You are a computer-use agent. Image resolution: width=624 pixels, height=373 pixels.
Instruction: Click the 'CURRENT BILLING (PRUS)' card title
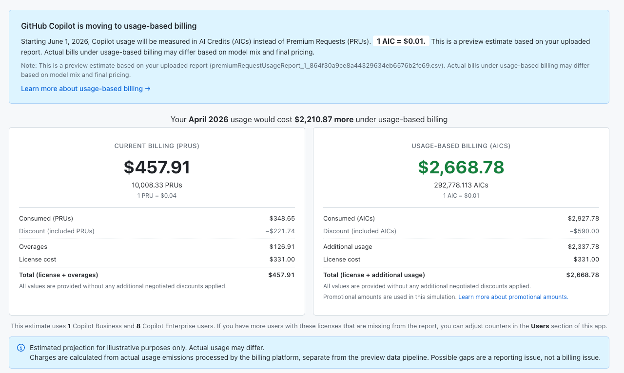pyautogui.click(x=157, y=146)
